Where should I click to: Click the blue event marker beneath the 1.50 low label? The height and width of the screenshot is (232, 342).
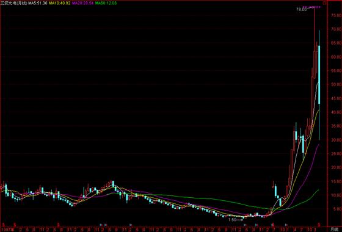pyautogui.click(x=245, y=225)
